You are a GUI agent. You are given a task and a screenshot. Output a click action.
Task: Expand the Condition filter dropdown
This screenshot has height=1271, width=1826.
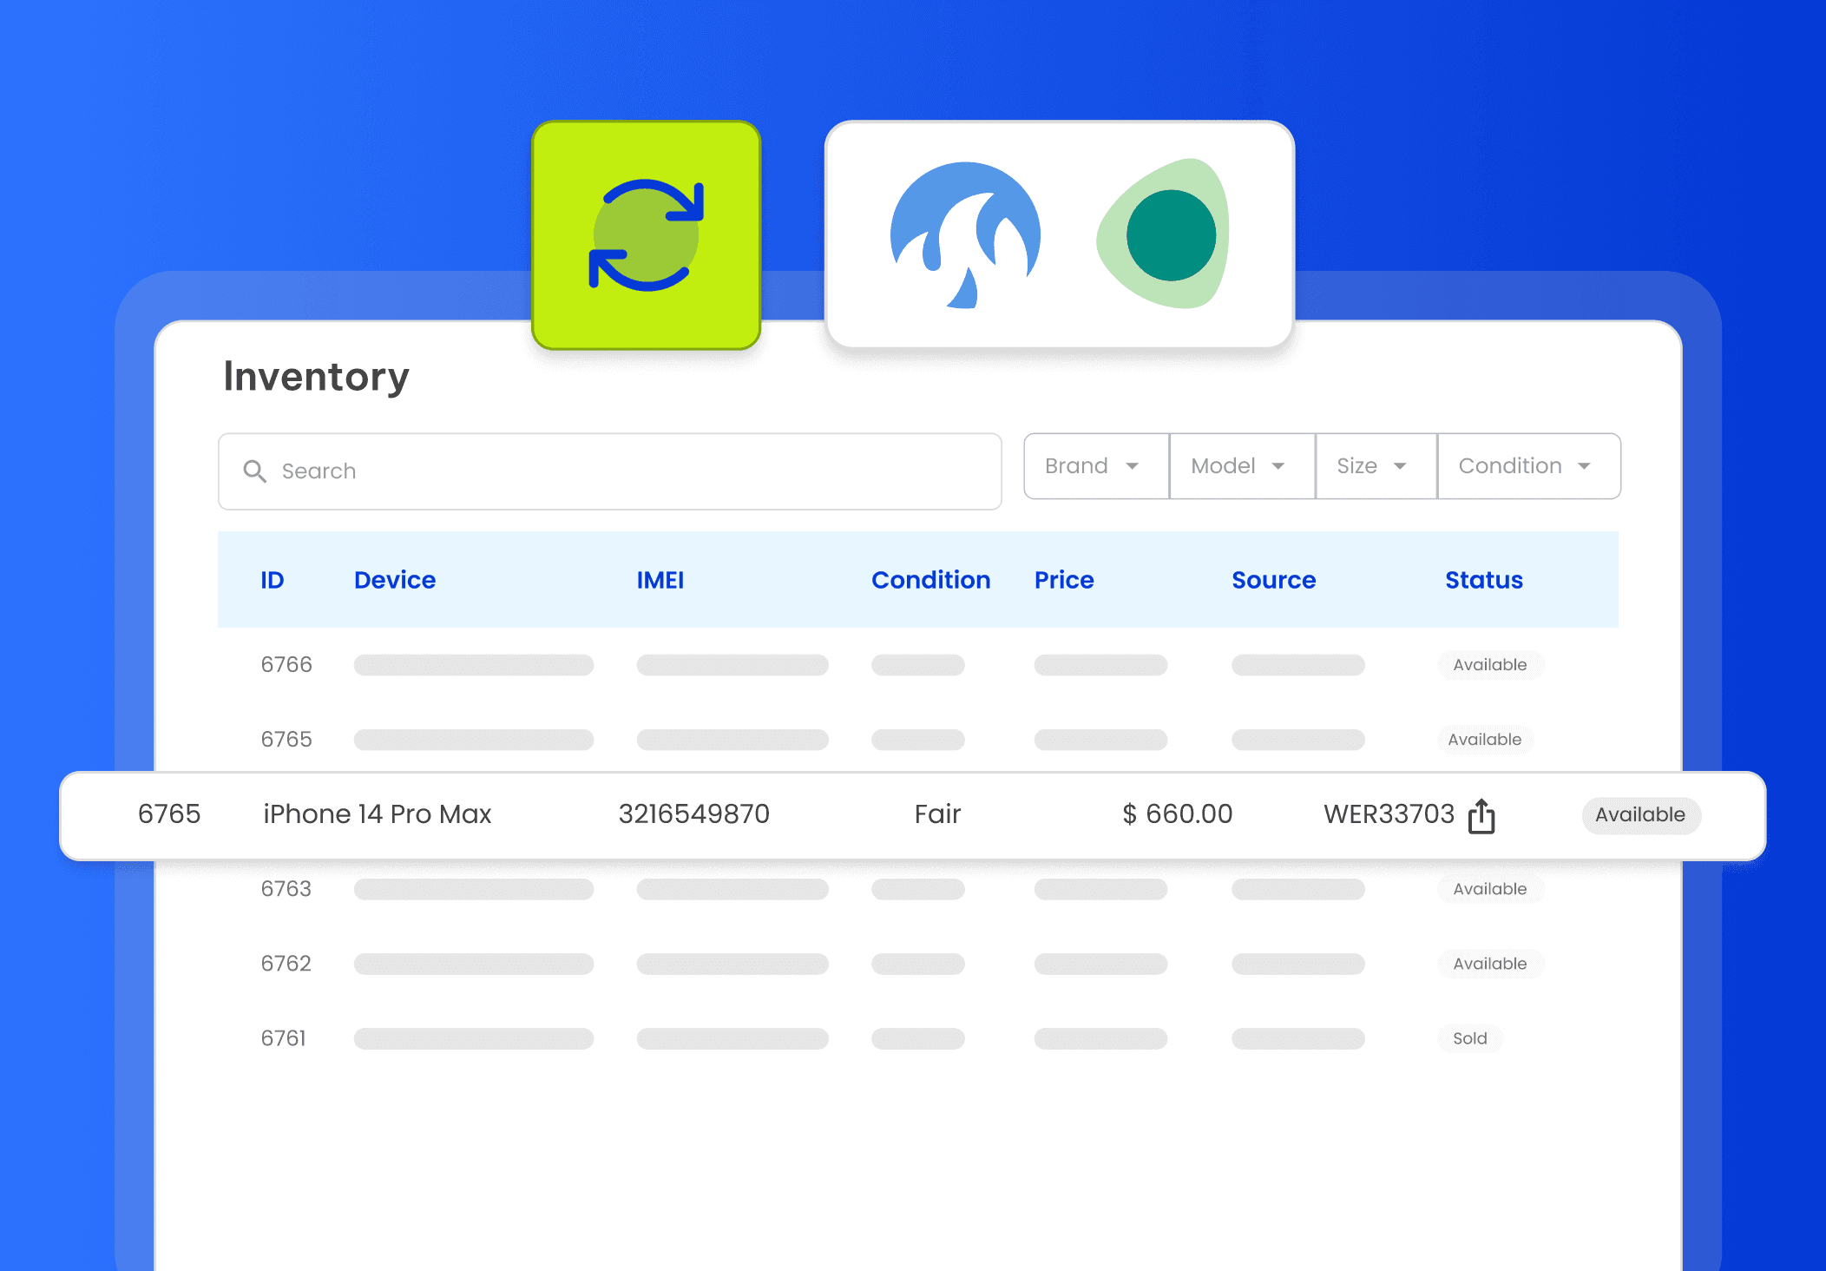1527,466
